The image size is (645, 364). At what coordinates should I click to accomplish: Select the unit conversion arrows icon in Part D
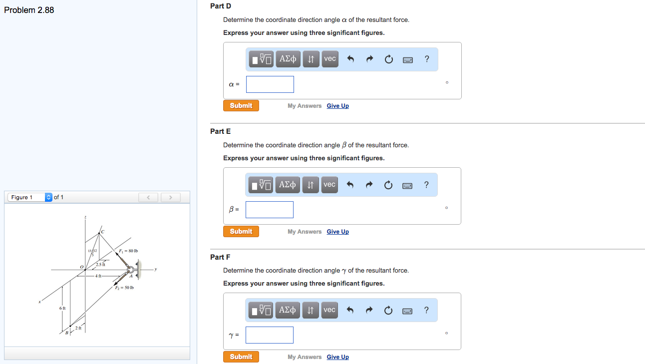[x=311, y=58]
